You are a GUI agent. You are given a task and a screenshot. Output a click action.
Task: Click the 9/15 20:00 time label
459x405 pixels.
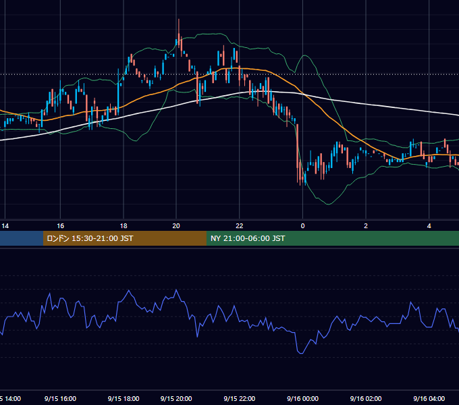pyautogui.click(x=176, y=398)
